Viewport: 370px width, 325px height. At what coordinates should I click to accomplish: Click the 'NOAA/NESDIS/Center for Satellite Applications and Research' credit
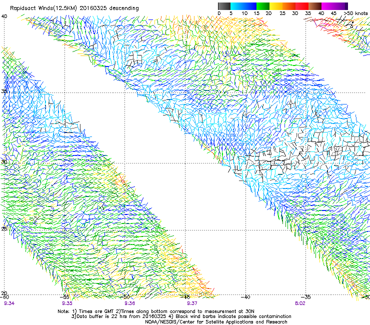(216, 322)
